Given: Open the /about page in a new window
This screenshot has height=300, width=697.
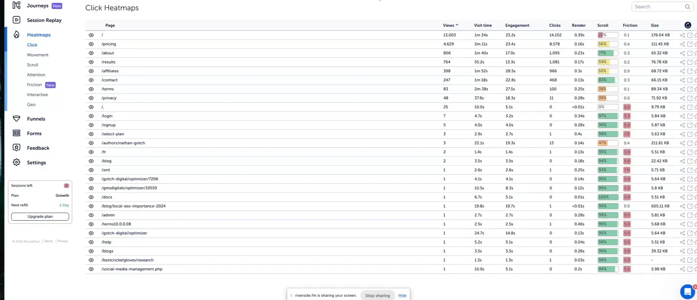Looking at the screenshot, I should tap(690, 53).
